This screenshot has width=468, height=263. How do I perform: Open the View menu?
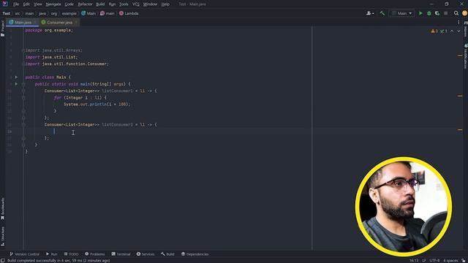[37, 4]
